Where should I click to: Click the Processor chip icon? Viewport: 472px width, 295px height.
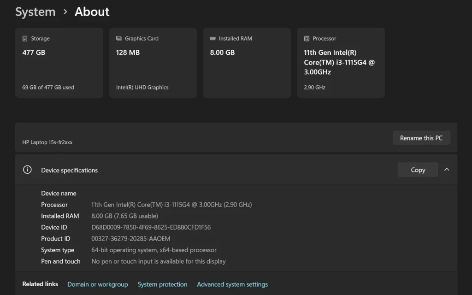pyautogui.click(x=307, y=39)
